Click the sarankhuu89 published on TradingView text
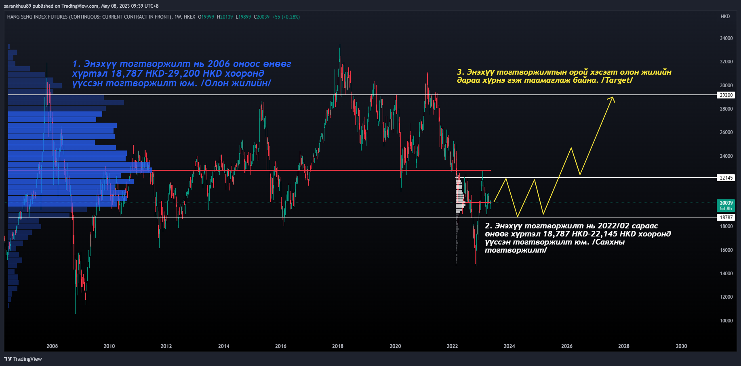Image resolution: width=741 pixels, height=366 pixels. point(81,6)
